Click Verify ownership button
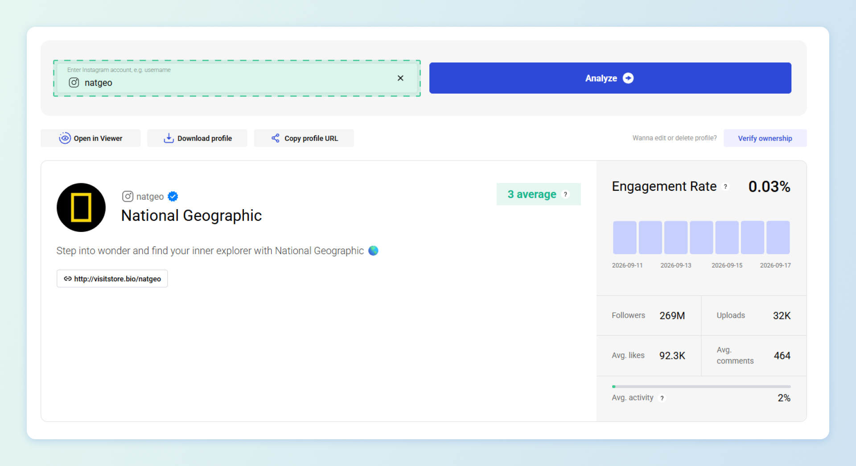This screenshot has width=856, height=466. point(765,138)
